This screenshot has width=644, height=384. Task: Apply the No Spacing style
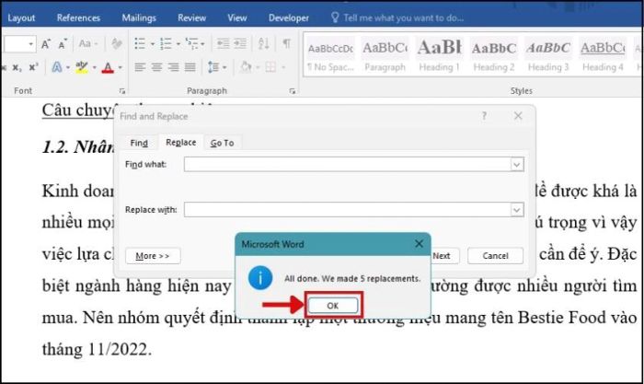(x=330, y=55)
